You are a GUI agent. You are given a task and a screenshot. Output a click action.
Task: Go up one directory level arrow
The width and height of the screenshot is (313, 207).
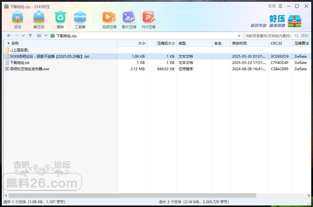coord(30,36)
